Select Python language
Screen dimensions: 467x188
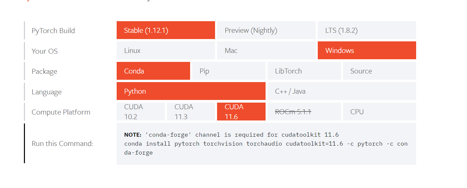coord(191,91)
